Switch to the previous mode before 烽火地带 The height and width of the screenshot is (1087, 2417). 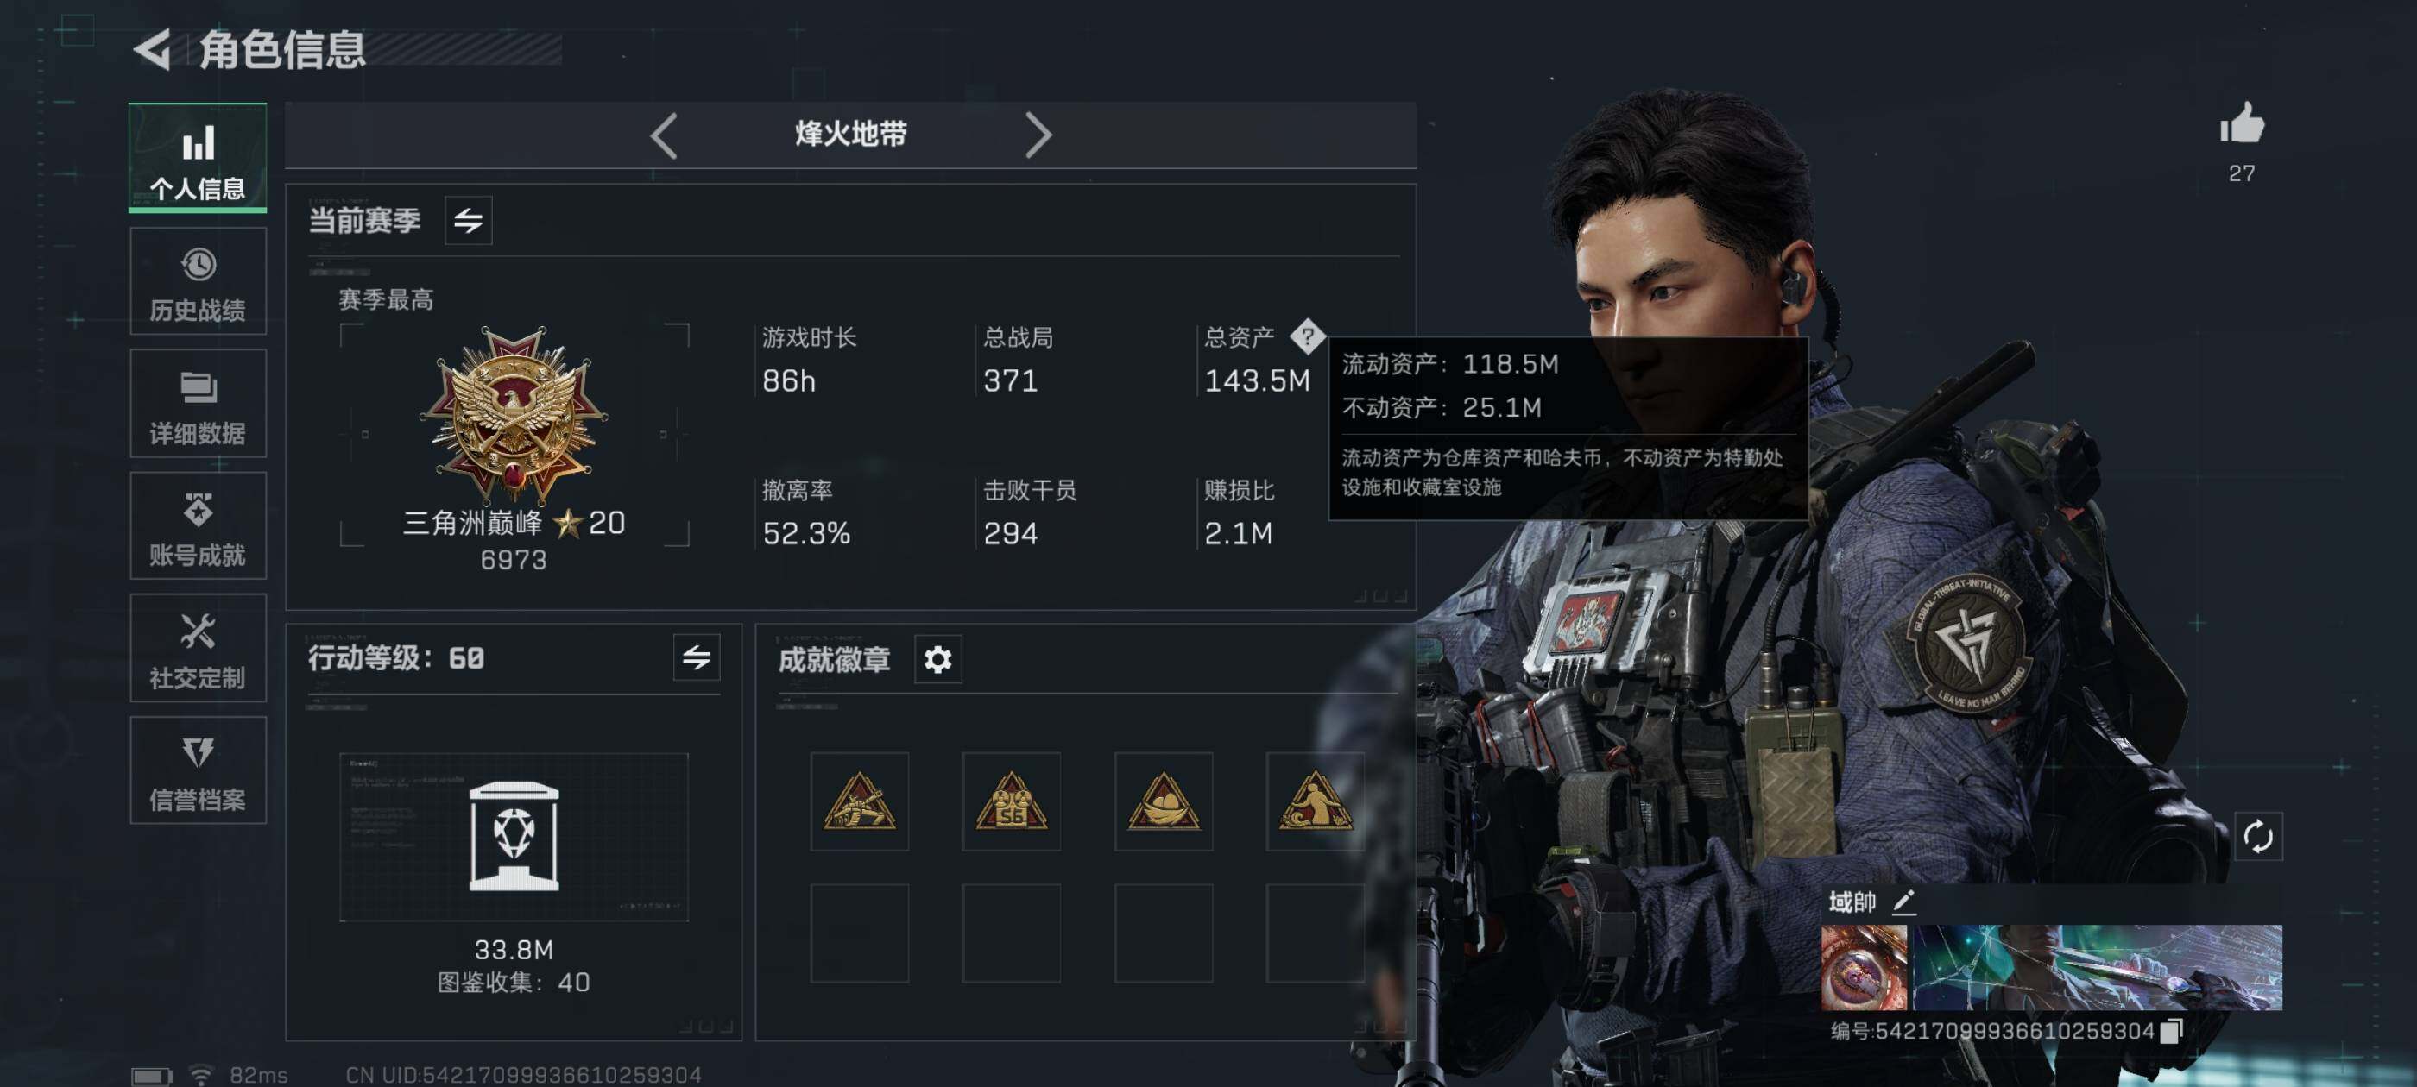[x=663, y=135]
